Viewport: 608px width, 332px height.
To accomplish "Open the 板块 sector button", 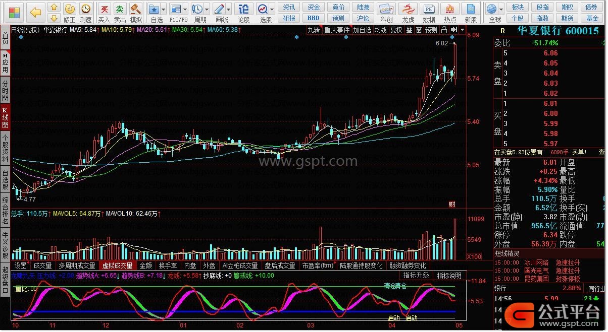I will [x=518, y=7].
